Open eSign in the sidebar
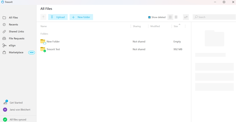Viewport: 236px width, 122px height. tap(12, 46)
